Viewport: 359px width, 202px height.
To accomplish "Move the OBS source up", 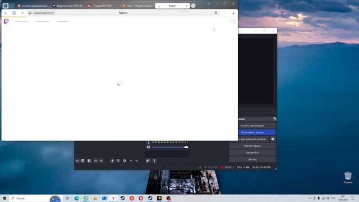I will (x=131, y=161).
